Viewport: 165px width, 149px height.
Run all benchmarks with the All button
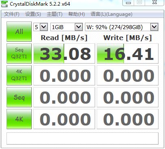pyautogui.click(x=19, y=32)
